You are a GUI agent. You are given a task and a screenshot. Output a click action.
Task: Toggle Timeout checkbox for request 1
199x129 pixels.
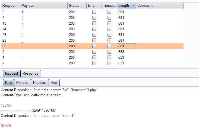pyautogui.click(x=109, y=57)
